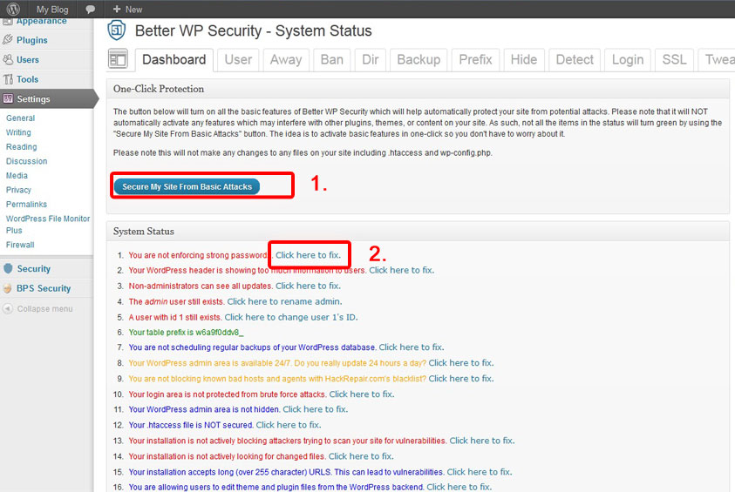This screenshot has height=492, width=735.
Task: Open the comments bubble icon in admin bar
Action: pyautogui.click(x=90, y=9)
